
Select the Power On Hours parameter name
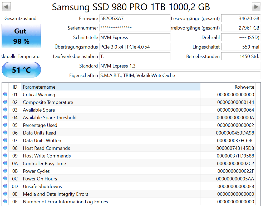[40, 179]
